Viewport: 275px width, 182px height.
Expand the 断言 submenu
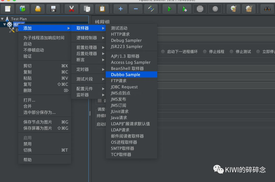pyautogui.click(x=88, y=60)
